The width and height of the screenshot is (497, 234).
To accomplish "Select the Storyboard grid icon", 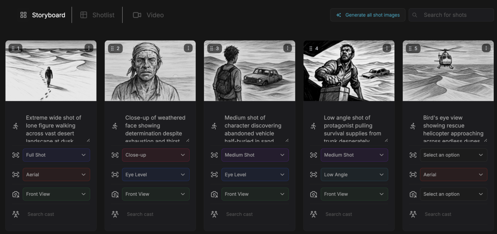I will (x=23, y=15).
